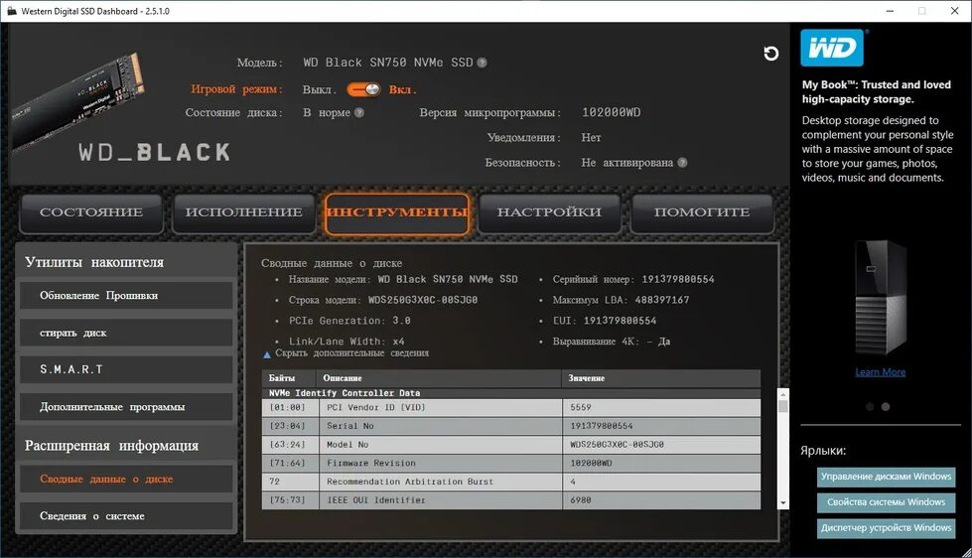Click help icon next to model name

click(x=483, y=63)
